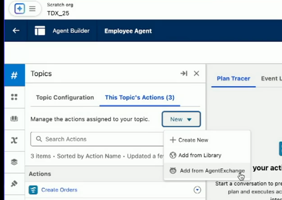Click the Actions column header
The image size is (282, 200).
(40, 174)
